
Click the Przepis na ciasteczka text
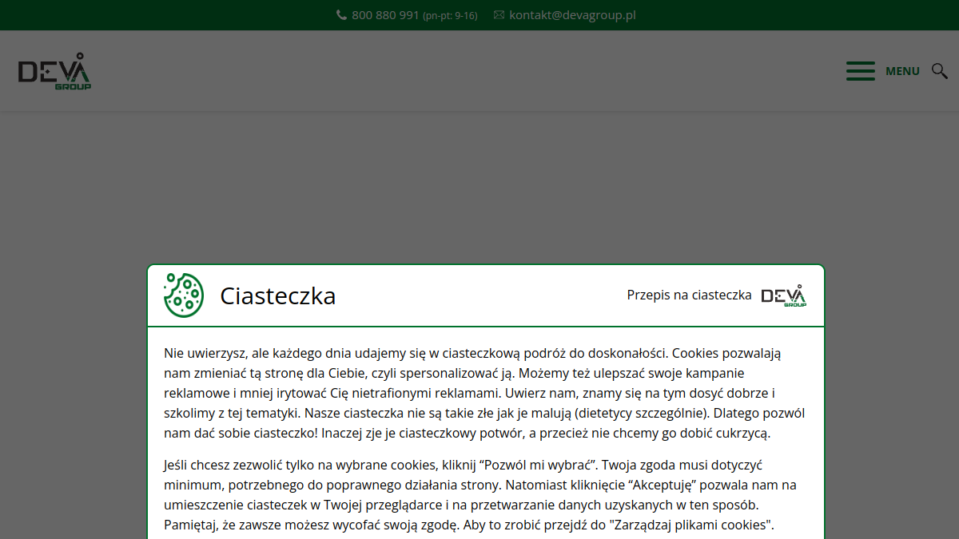coord(689,295)
